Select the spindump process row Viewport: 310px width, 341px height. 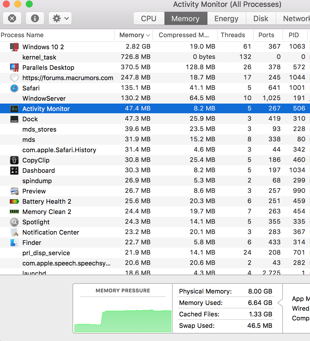tap(155, 181)
